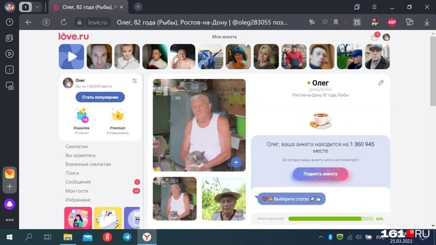Open the browser hamburger menu
436x245 pixels.
[374, 7]
